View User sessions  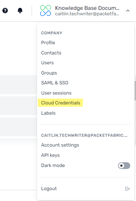coord(56,93)
